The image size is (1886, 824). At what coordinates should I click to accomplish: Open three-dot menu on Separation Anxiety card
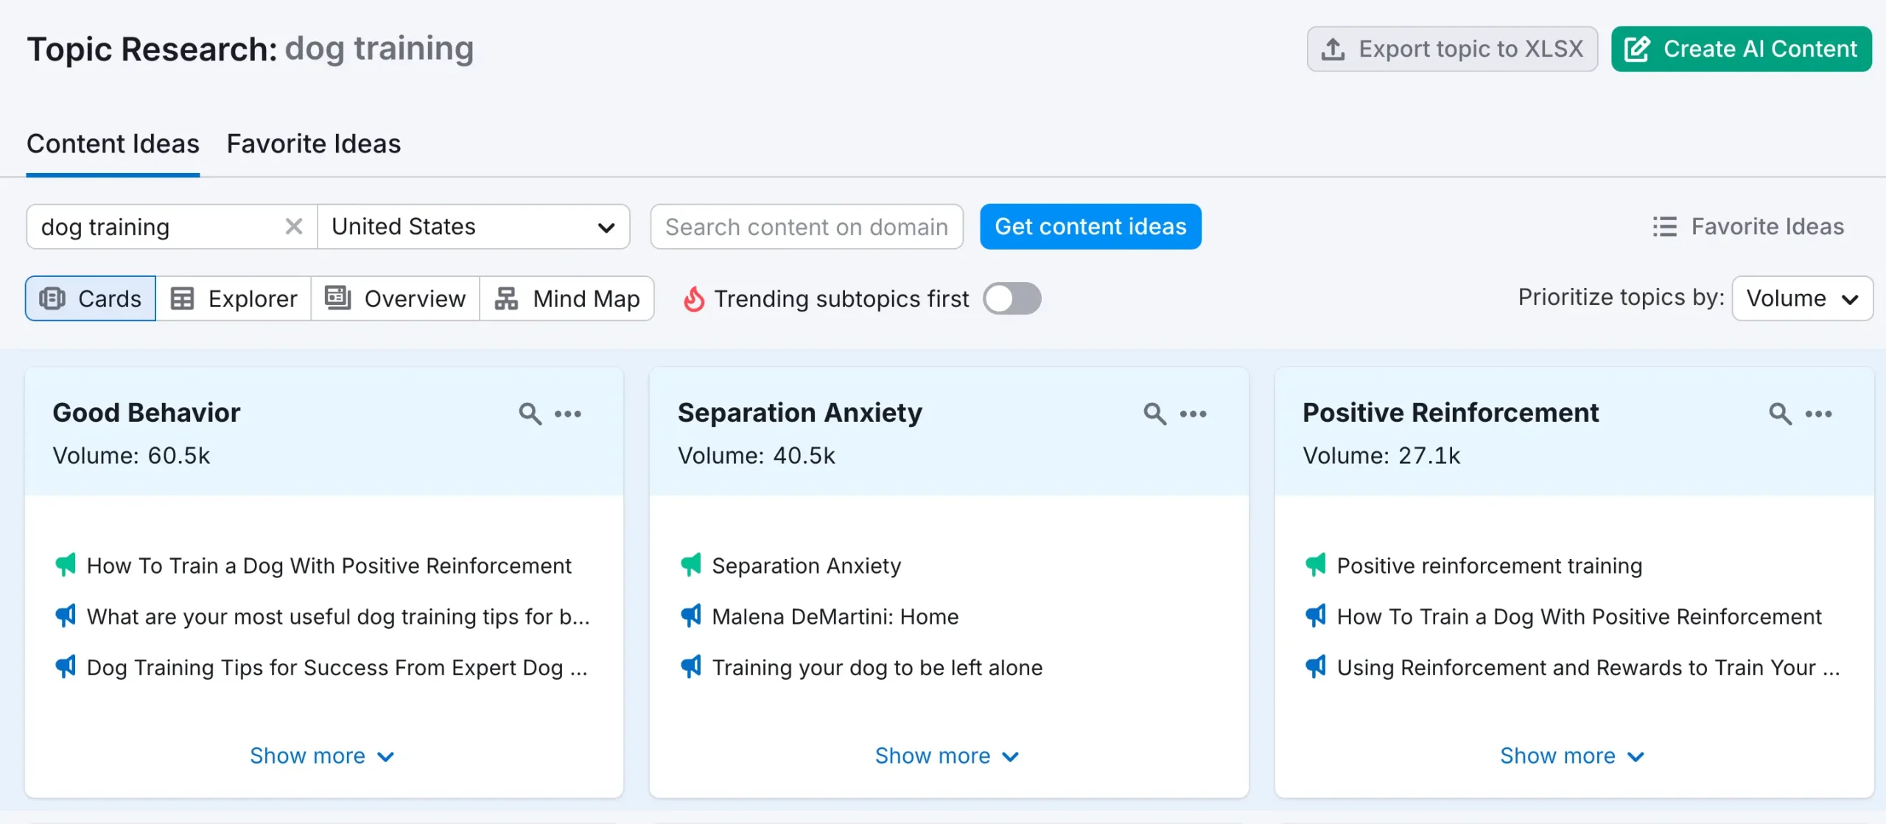coord(1193,414)
